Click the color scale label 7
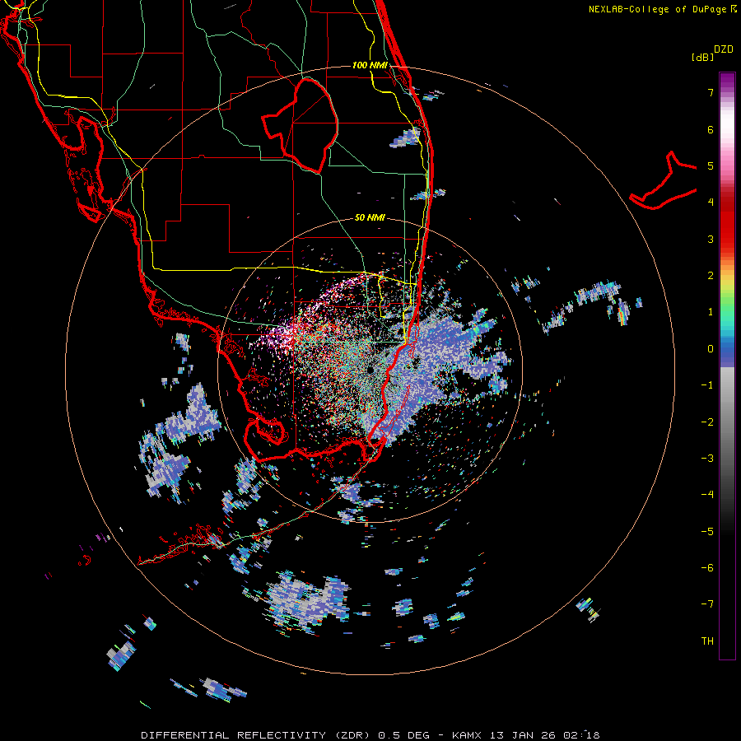 [x=711, y=92]
